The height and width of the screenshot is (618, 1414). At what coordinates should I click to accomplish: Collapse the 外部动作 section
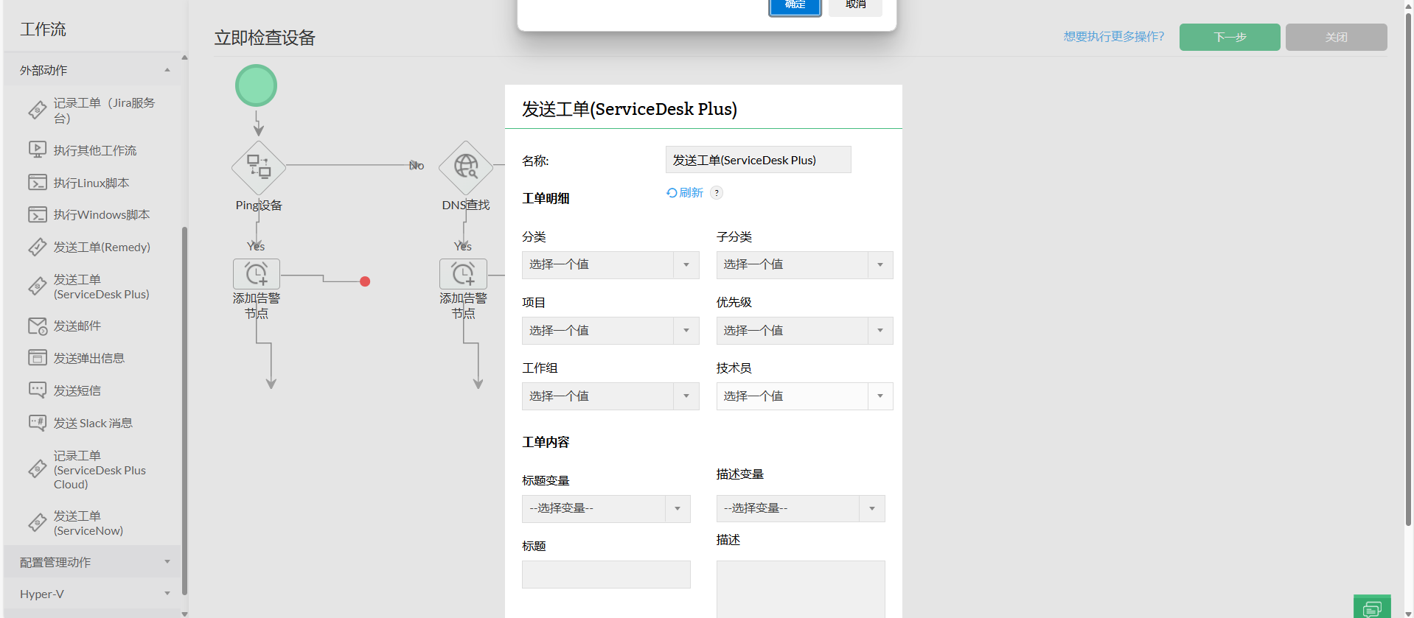94,70
